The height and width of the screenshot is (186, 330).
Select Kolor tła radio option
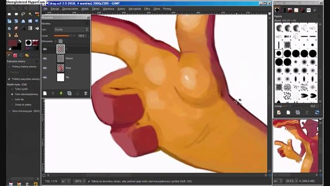pyautogui.click(x=12, y=99)
